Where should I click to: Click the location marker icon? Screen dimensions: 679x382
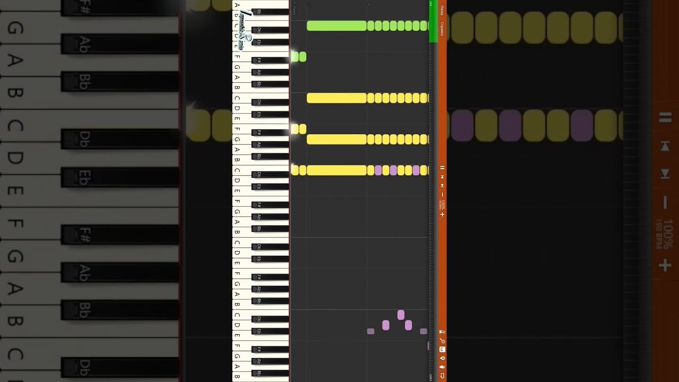(x=442, y=358)
